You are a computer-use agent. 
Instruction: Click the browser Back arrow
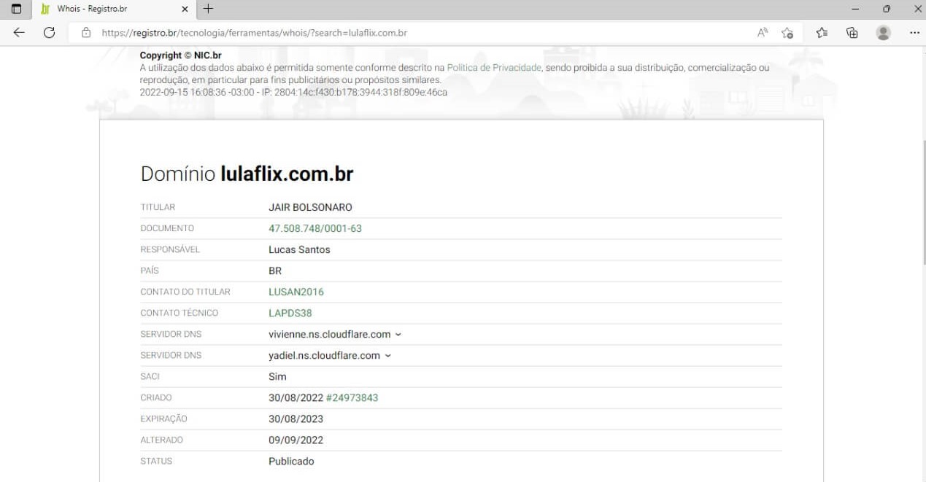19,33
